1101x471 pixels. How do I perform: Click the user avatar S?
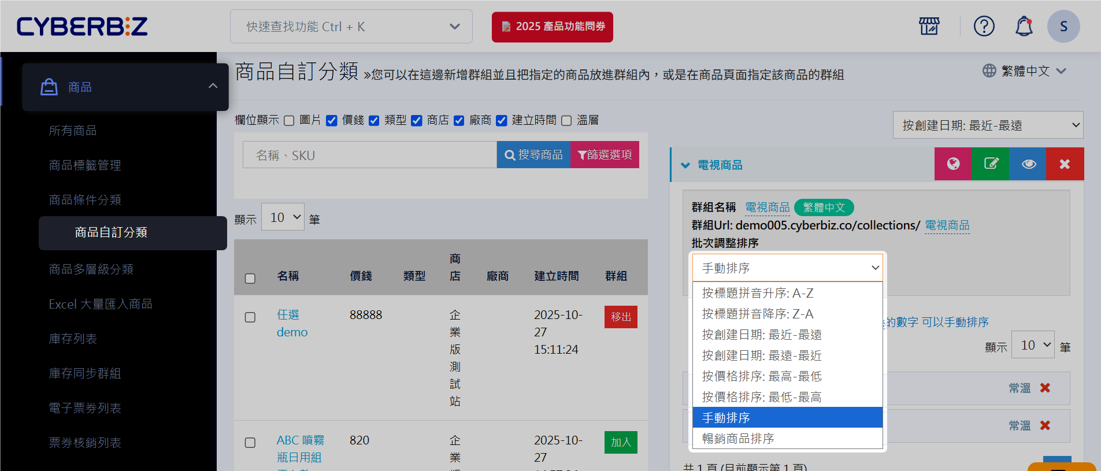1063,26
